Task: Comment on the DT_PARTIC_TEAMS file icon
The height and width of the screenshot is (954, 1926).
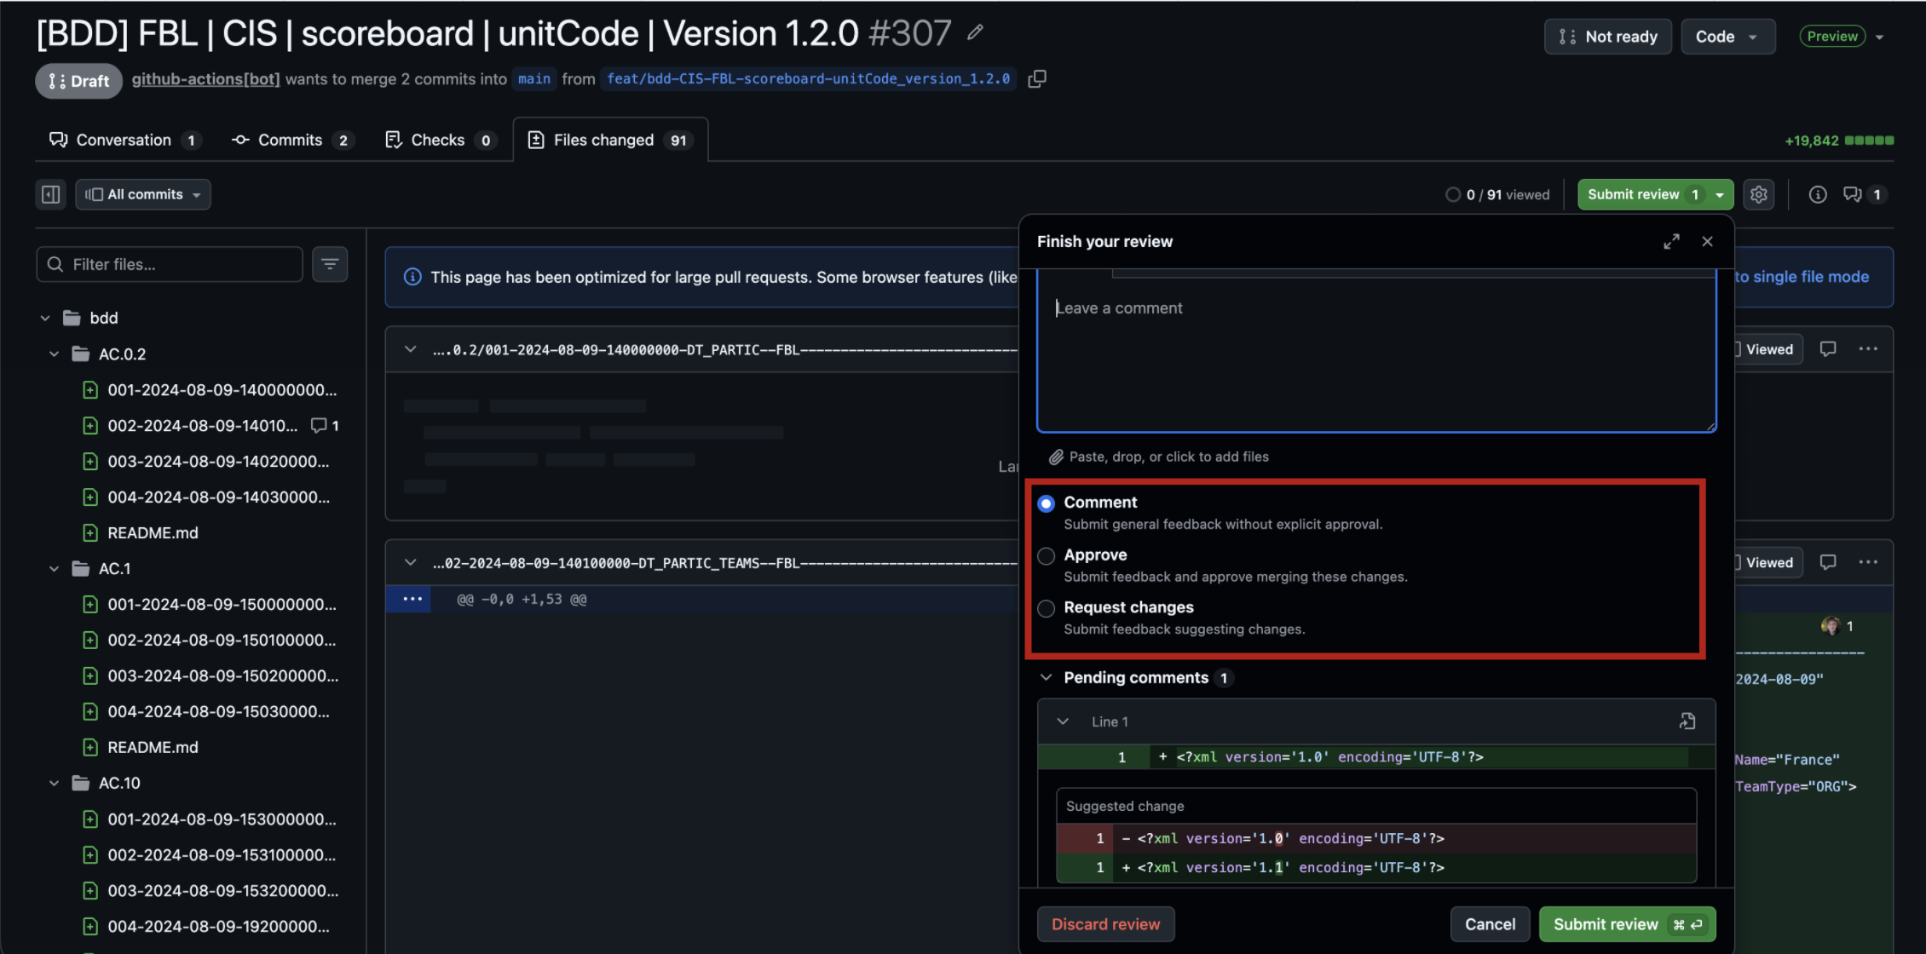Action: click(x=1828, y=562)
